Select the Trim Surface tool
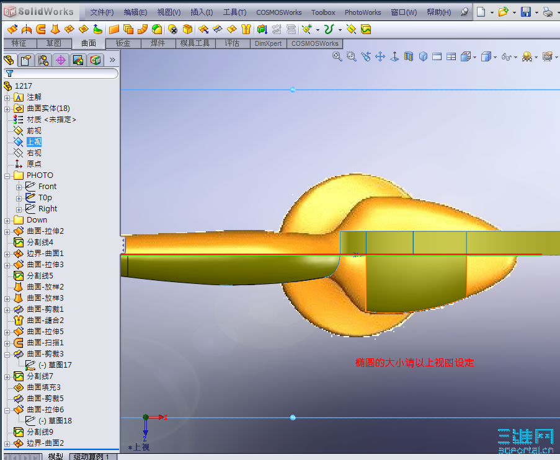 (x=218, y=29)
